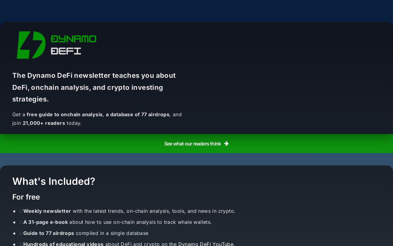Click the What's Included? heading
This screenshot has width=393, height=246.
[x=54, y=181]
